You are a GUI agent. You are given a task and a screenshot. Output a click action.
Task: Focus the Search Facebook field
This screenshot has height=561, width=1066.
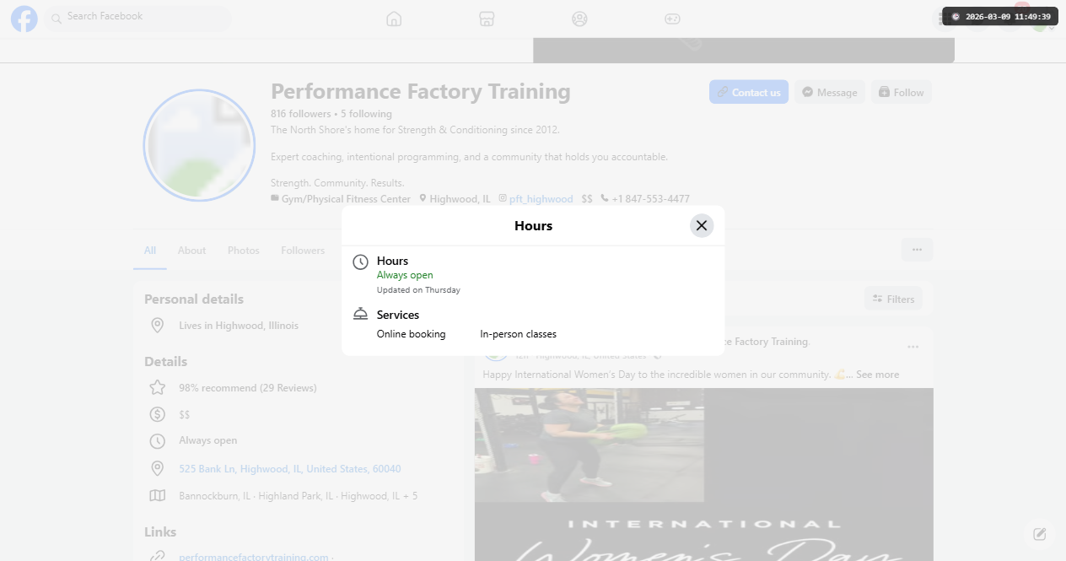[x=137, y=18]
